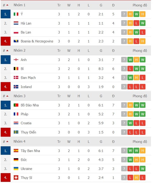Click the Italy flag icon
153x183 pixels.
coord(16,14)
